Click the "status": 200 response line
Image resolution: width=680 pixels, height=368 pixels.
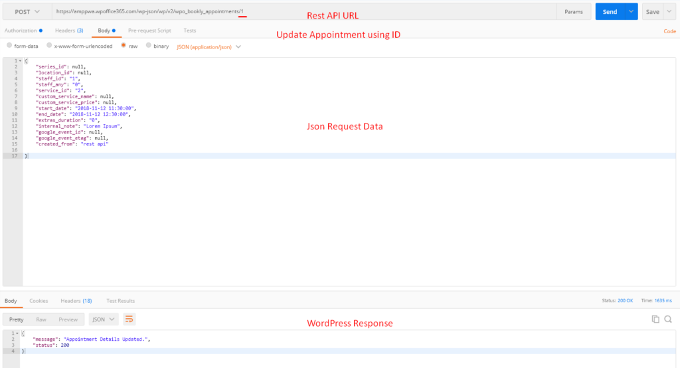(50, 345)
